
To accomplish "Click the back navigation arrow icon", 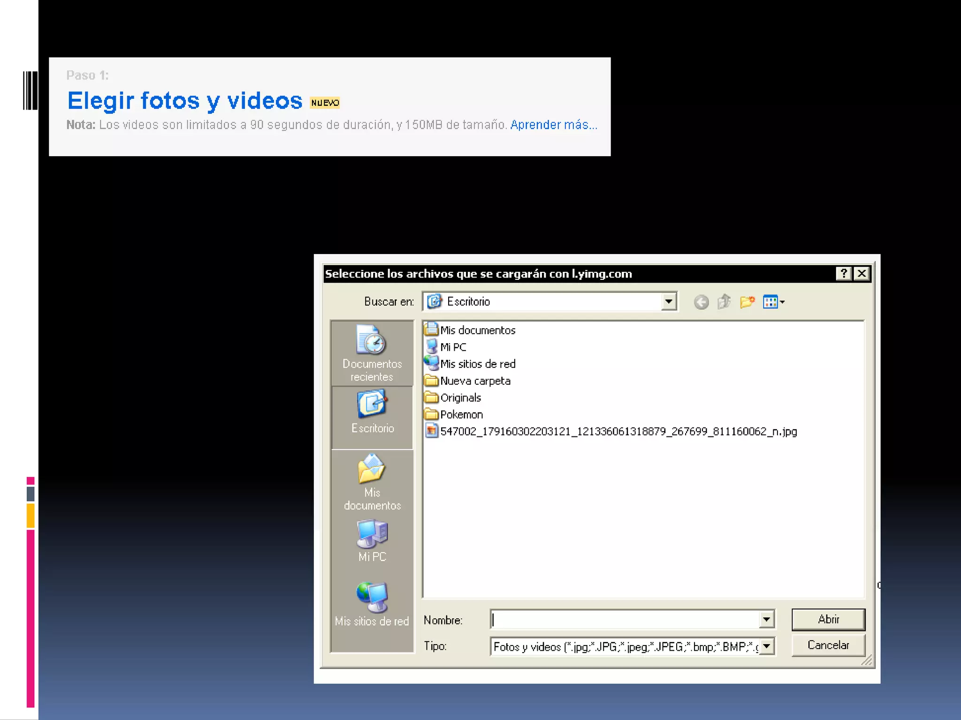I will click(701, 302).
